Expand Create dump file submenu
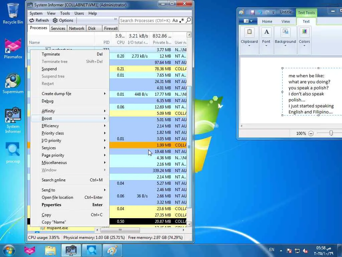 (70, 94)
